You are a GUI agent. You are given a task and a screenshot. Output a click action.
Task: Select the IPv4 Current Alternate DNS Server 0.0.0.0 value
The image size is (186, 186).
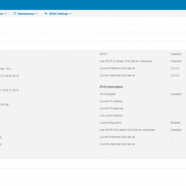pos(175,75)
